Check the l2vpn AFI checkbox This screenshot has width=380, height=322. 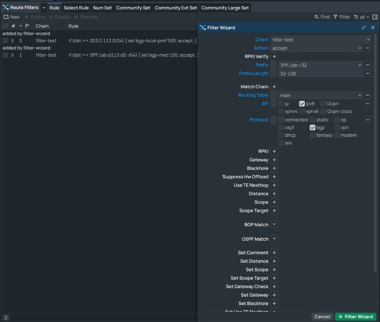[x=323, y=104]
